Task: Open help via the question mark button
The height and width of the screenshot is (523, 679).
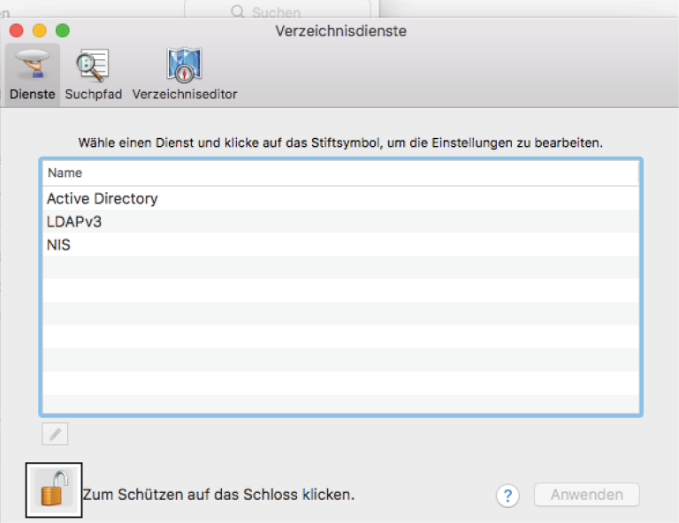Action: click(x=507, y=496)
